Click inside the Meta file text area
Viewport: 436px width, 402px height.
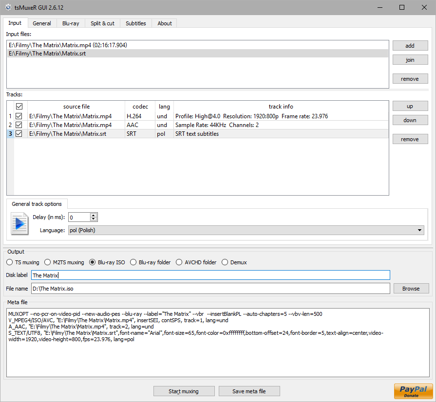[218, 343]
